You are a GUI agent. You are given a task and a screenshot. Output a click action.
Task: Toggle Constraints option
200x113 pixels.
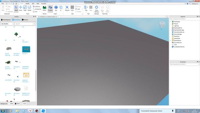coord(37,9)
